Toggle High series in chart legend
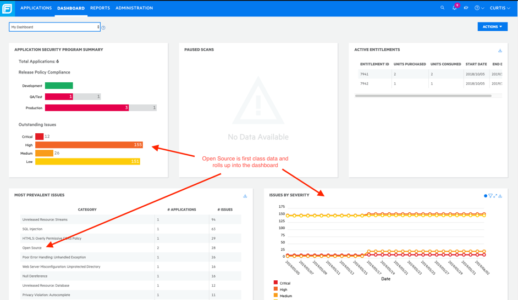The width and height of the screenshot is (518, 300). pos(280,290)
